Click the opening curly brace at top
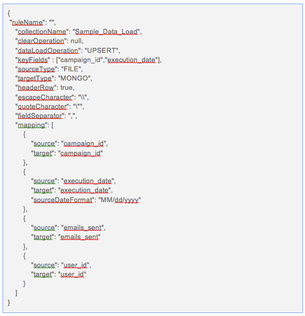The image size is (305, 316). 9,13
